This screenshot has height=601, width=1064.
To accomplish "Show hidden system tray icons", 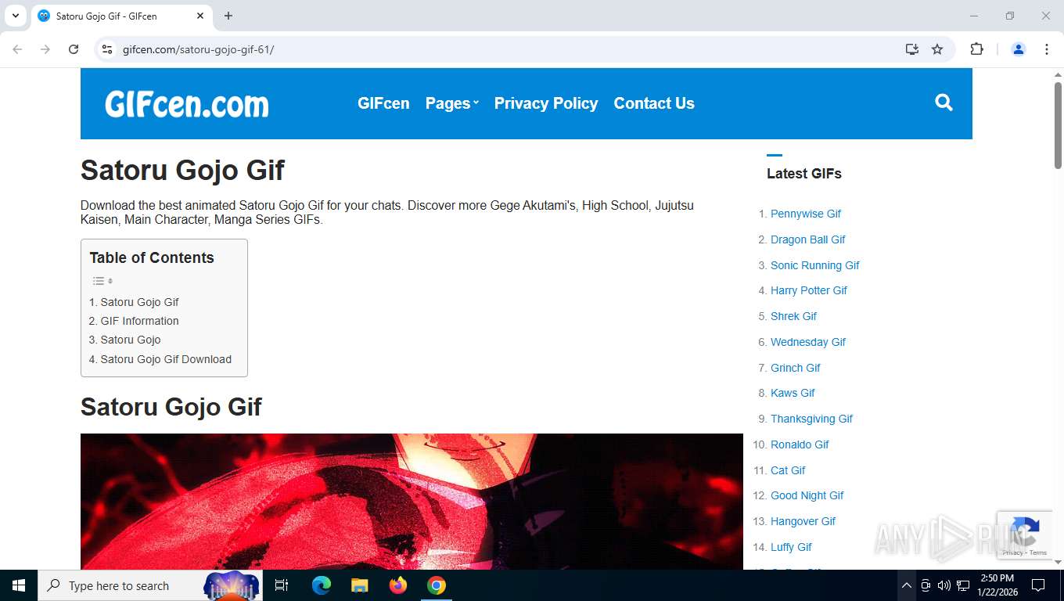I will tap(906, 585).
